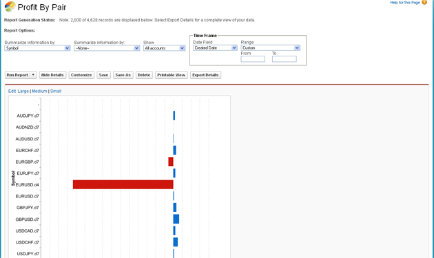Click the orange help question mark icon
This screenshot has height=258, width=434.
pyautogui.click(x=424, y=3)
